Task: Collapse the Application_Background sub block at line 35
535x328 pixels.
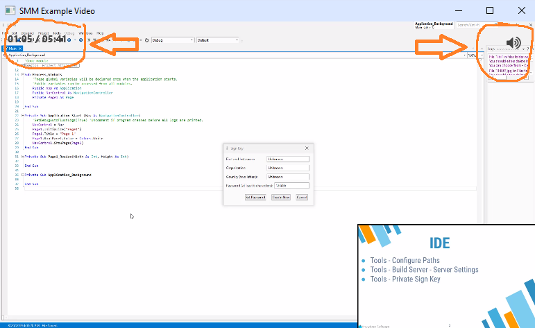Action: [23, 175]
